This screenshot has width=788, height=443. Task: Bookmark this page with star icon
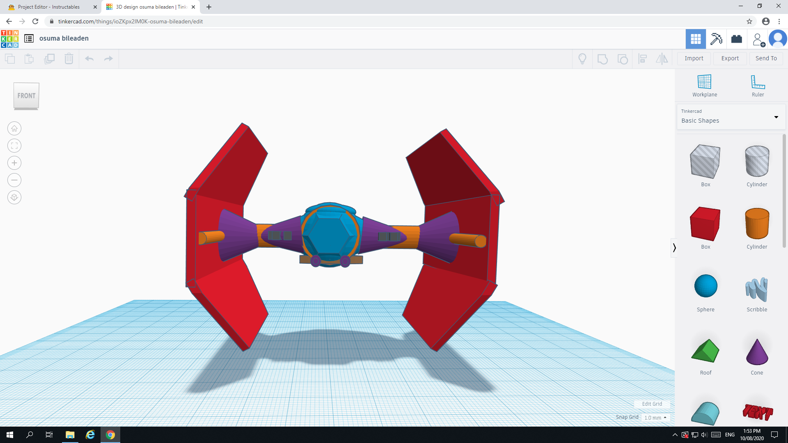[x=749, y=21]
